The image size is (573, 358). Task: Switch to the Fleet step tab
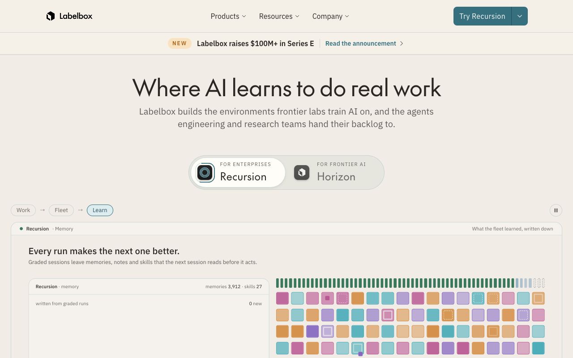coord(61,210)
